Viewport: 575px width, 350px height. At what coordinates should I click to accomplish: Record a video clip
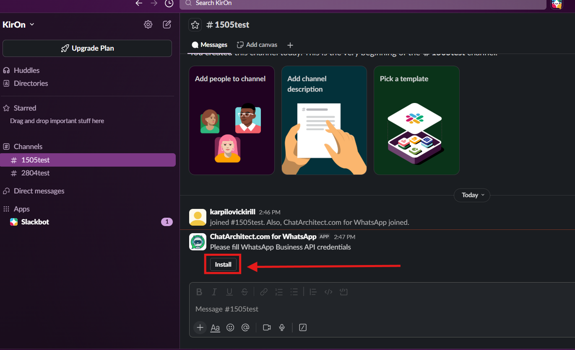point(267,327)
